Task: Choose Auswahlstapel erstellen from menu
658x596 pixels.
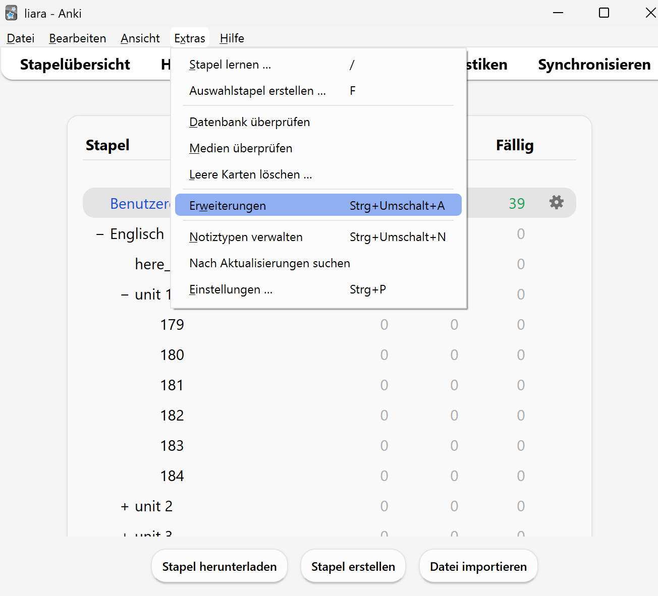Action: (318, 91)
